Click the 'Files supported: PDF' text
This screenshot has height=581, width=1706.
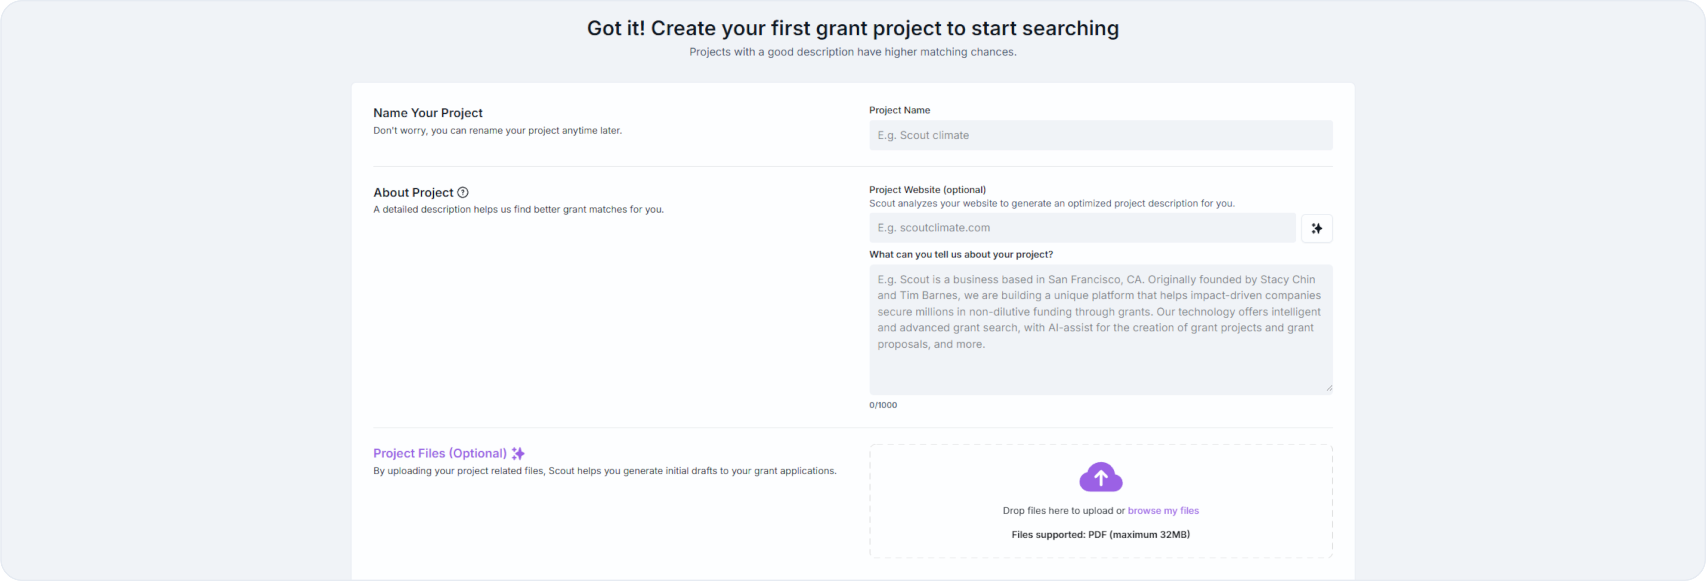[x=1100, y=535]
